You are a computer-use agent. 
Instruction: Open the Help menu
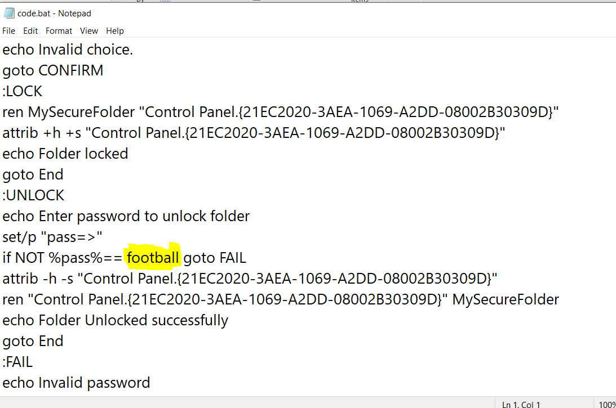pyautogui.click(x=115, y=30)
